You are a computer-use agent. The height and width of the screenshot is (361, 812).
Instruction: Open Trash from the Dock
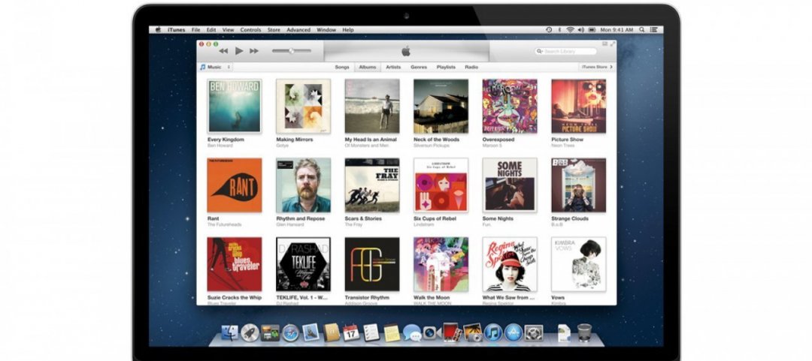coord(584,332)
